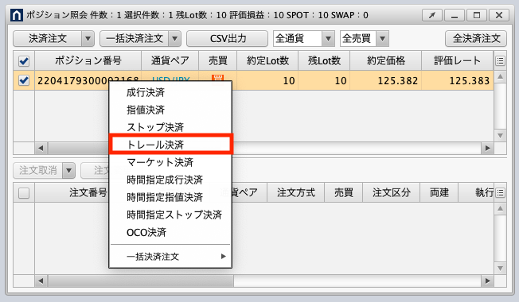Click 評価レート cell 125.383
Screen dimensions: 519x302
pos(458,80)
